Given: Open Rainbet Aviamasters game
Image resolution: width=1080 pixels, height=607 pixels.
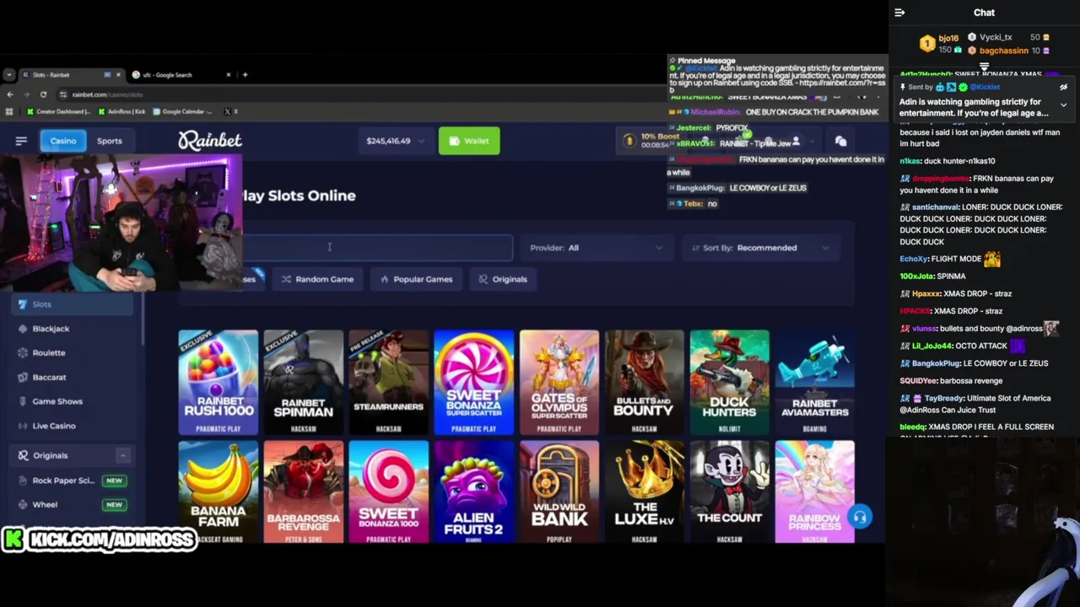Looking at the screenshot, I should (x=815, y=382).
